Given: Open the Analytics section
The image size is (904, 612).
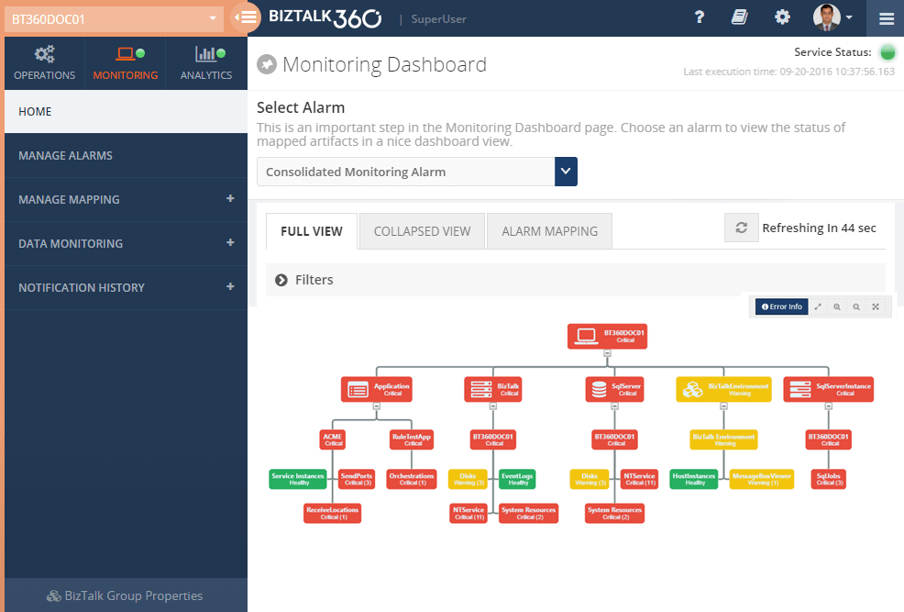Looking at the screenshot, I should point(205,63).
